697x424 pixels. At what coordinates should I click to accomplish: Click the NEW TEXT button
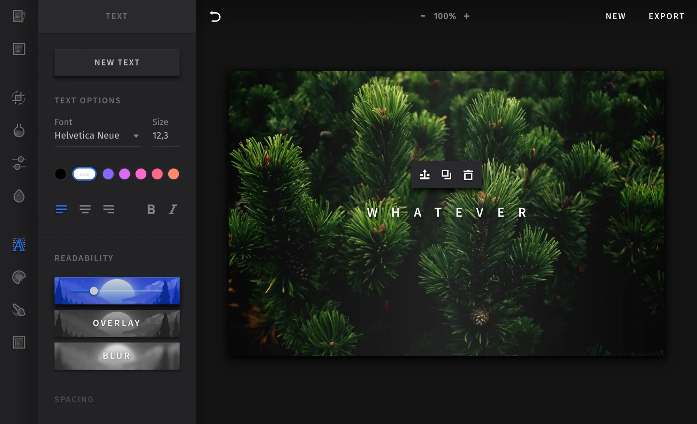point(117,62)
